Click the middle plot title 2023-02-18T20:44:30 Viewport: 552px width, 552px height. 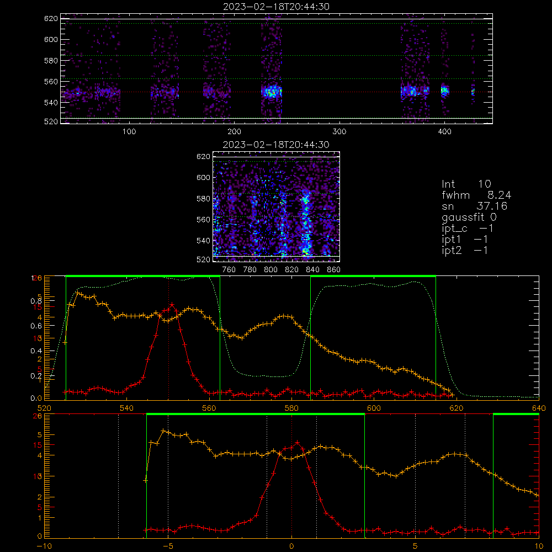point(276,145)
